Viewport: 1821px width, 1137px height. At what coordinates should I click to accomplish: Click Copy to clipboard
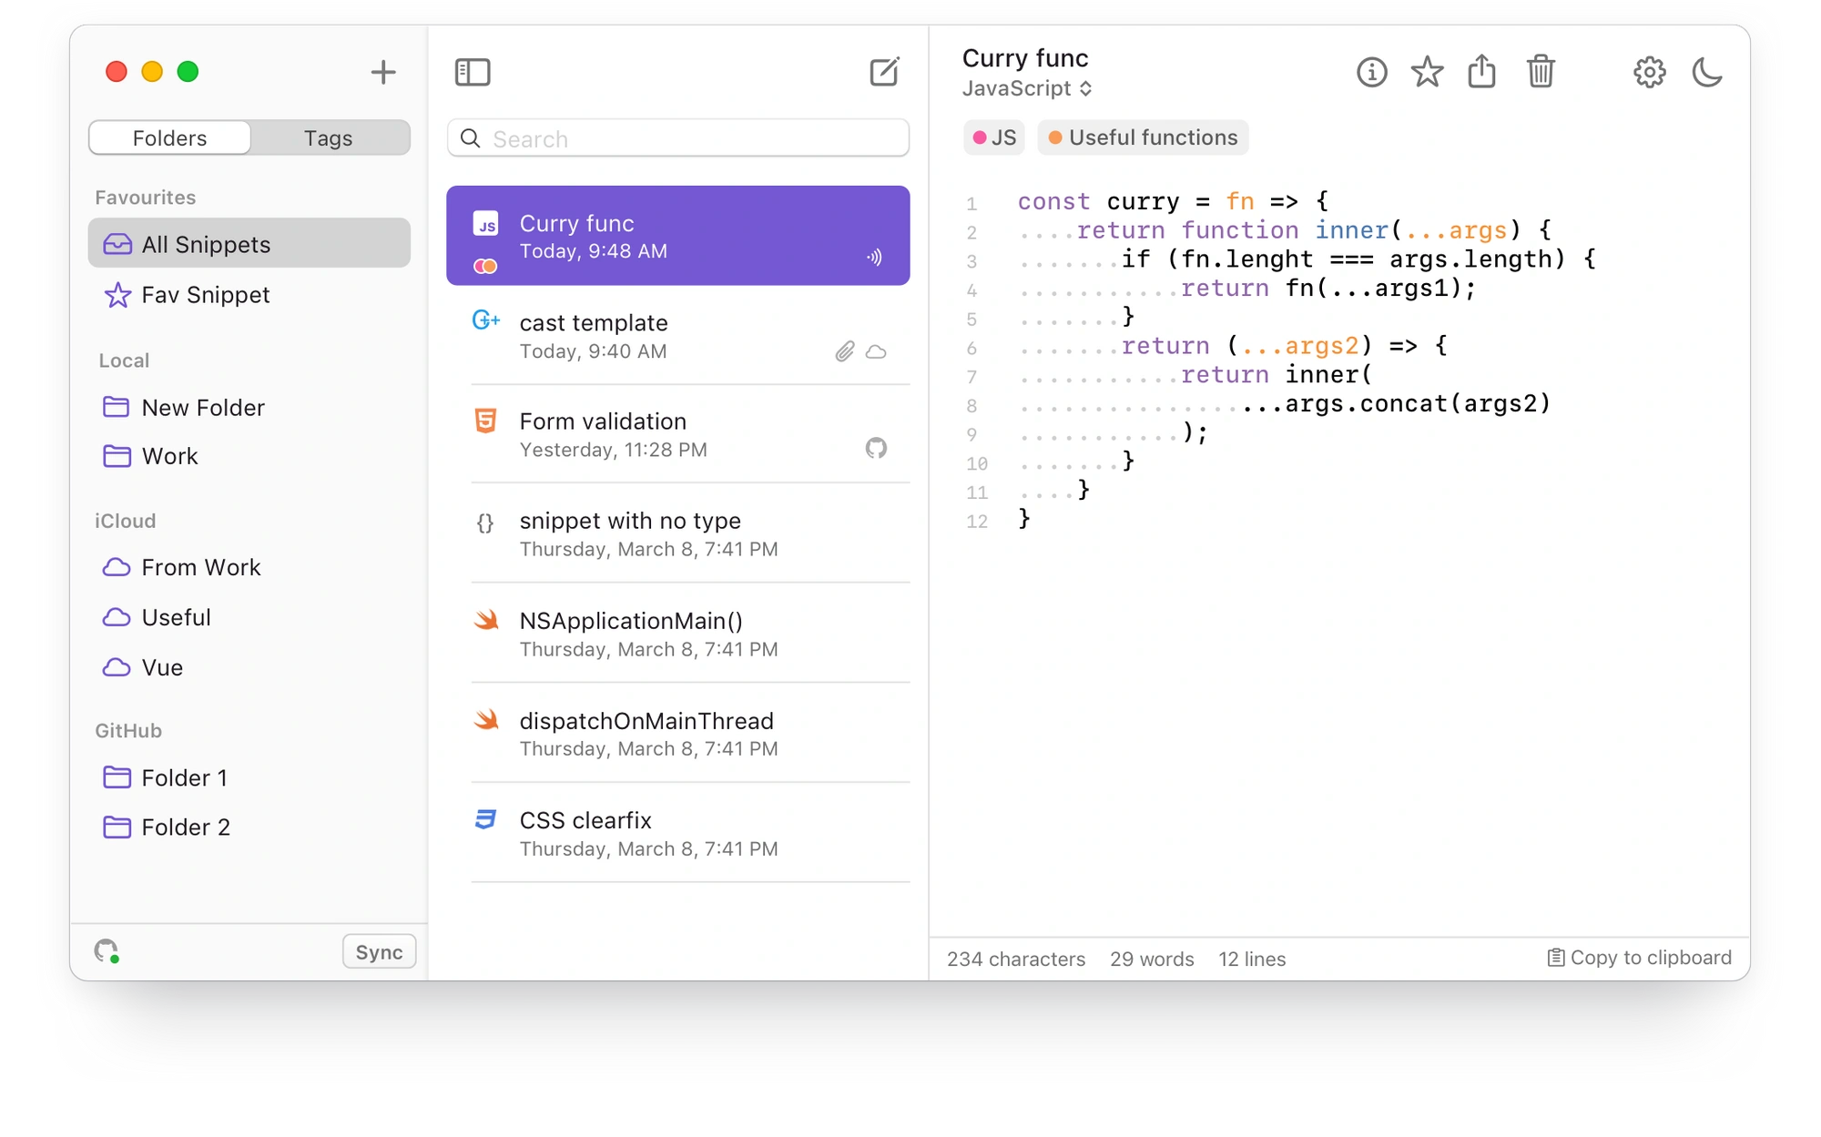[1638, 958]
